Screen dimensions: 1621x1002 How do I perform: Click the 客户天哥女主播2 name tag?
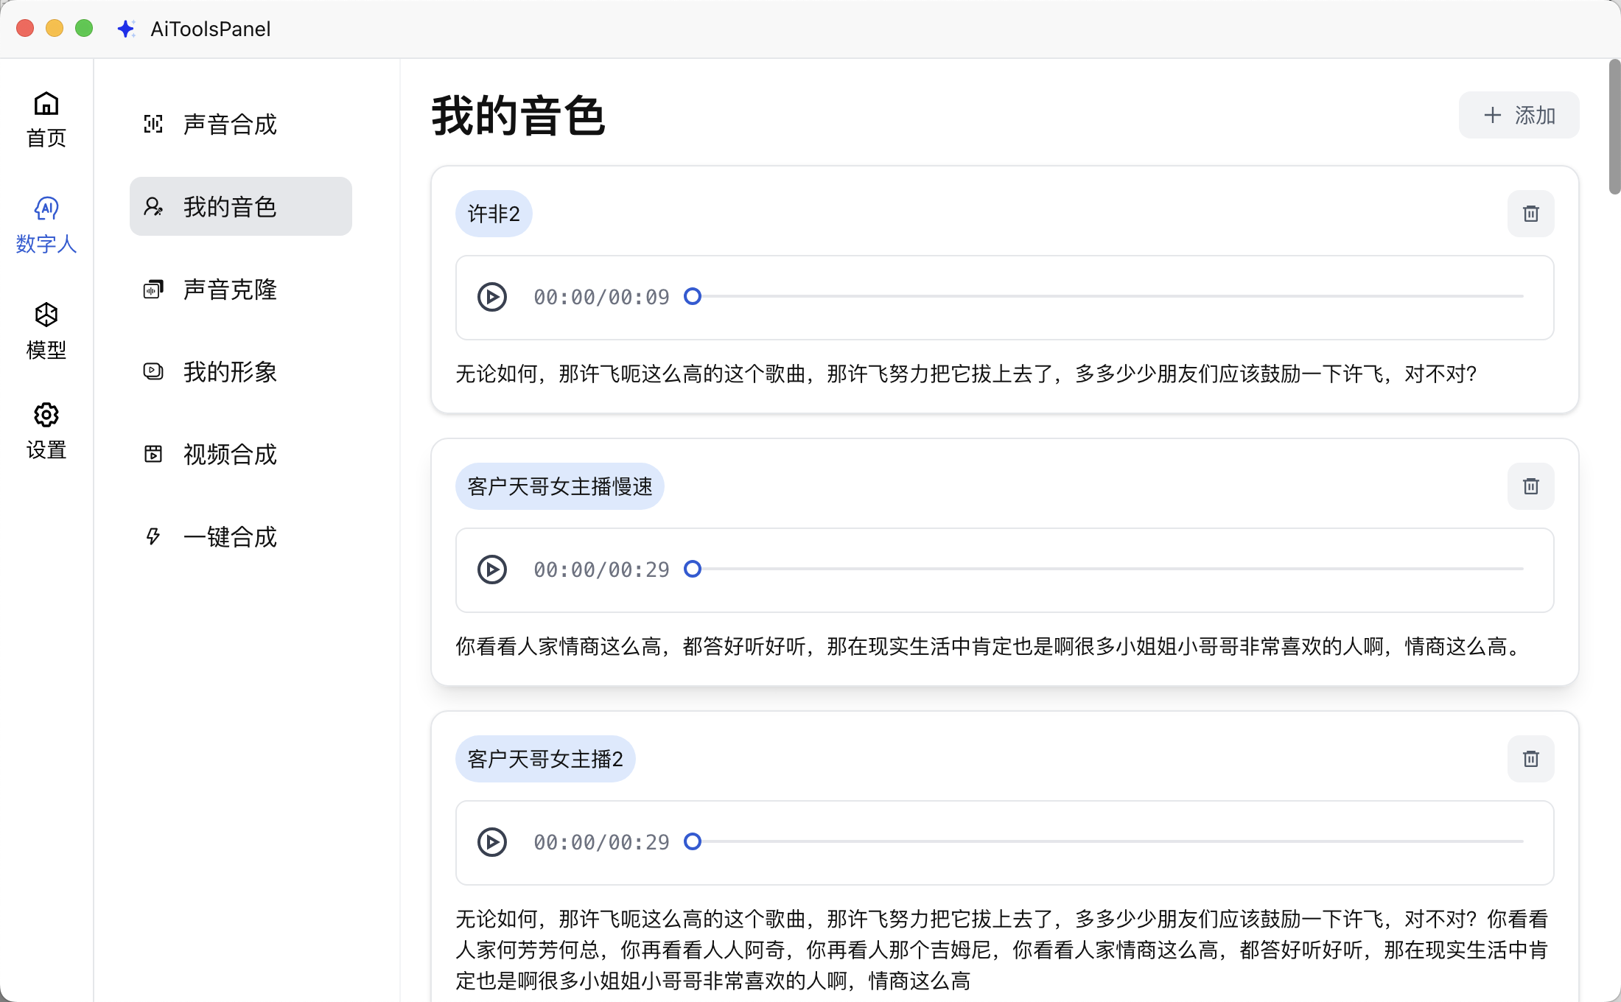[x=545, y=759]
